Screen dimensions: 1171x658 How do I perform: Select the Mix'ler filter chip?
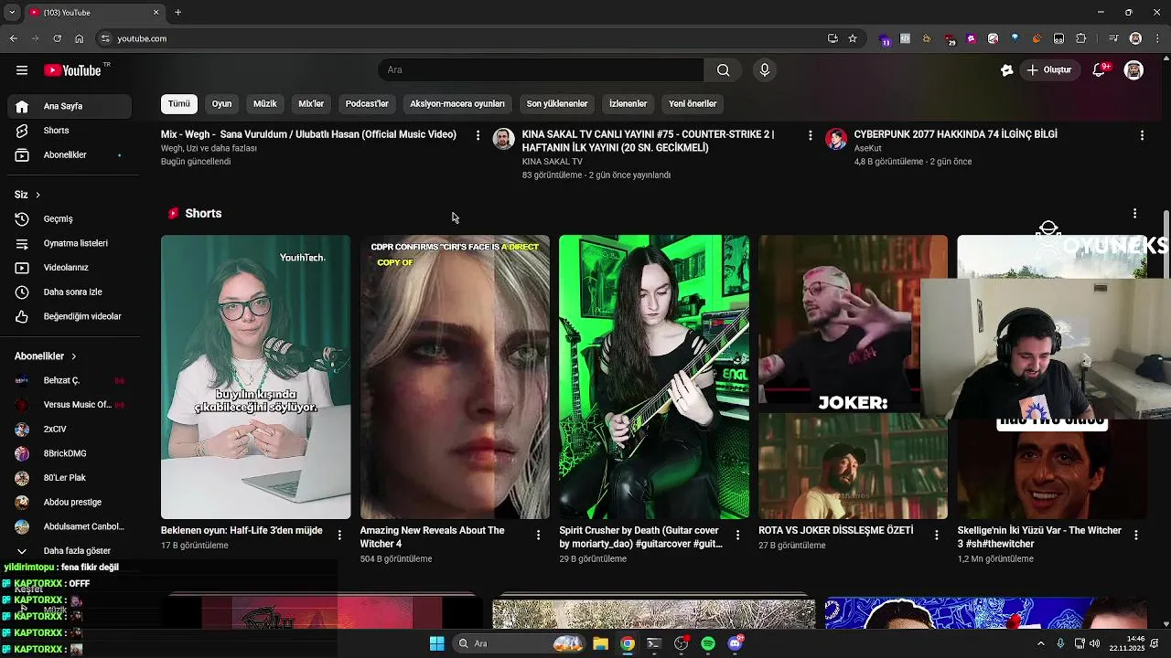click(x=311, y=104)
